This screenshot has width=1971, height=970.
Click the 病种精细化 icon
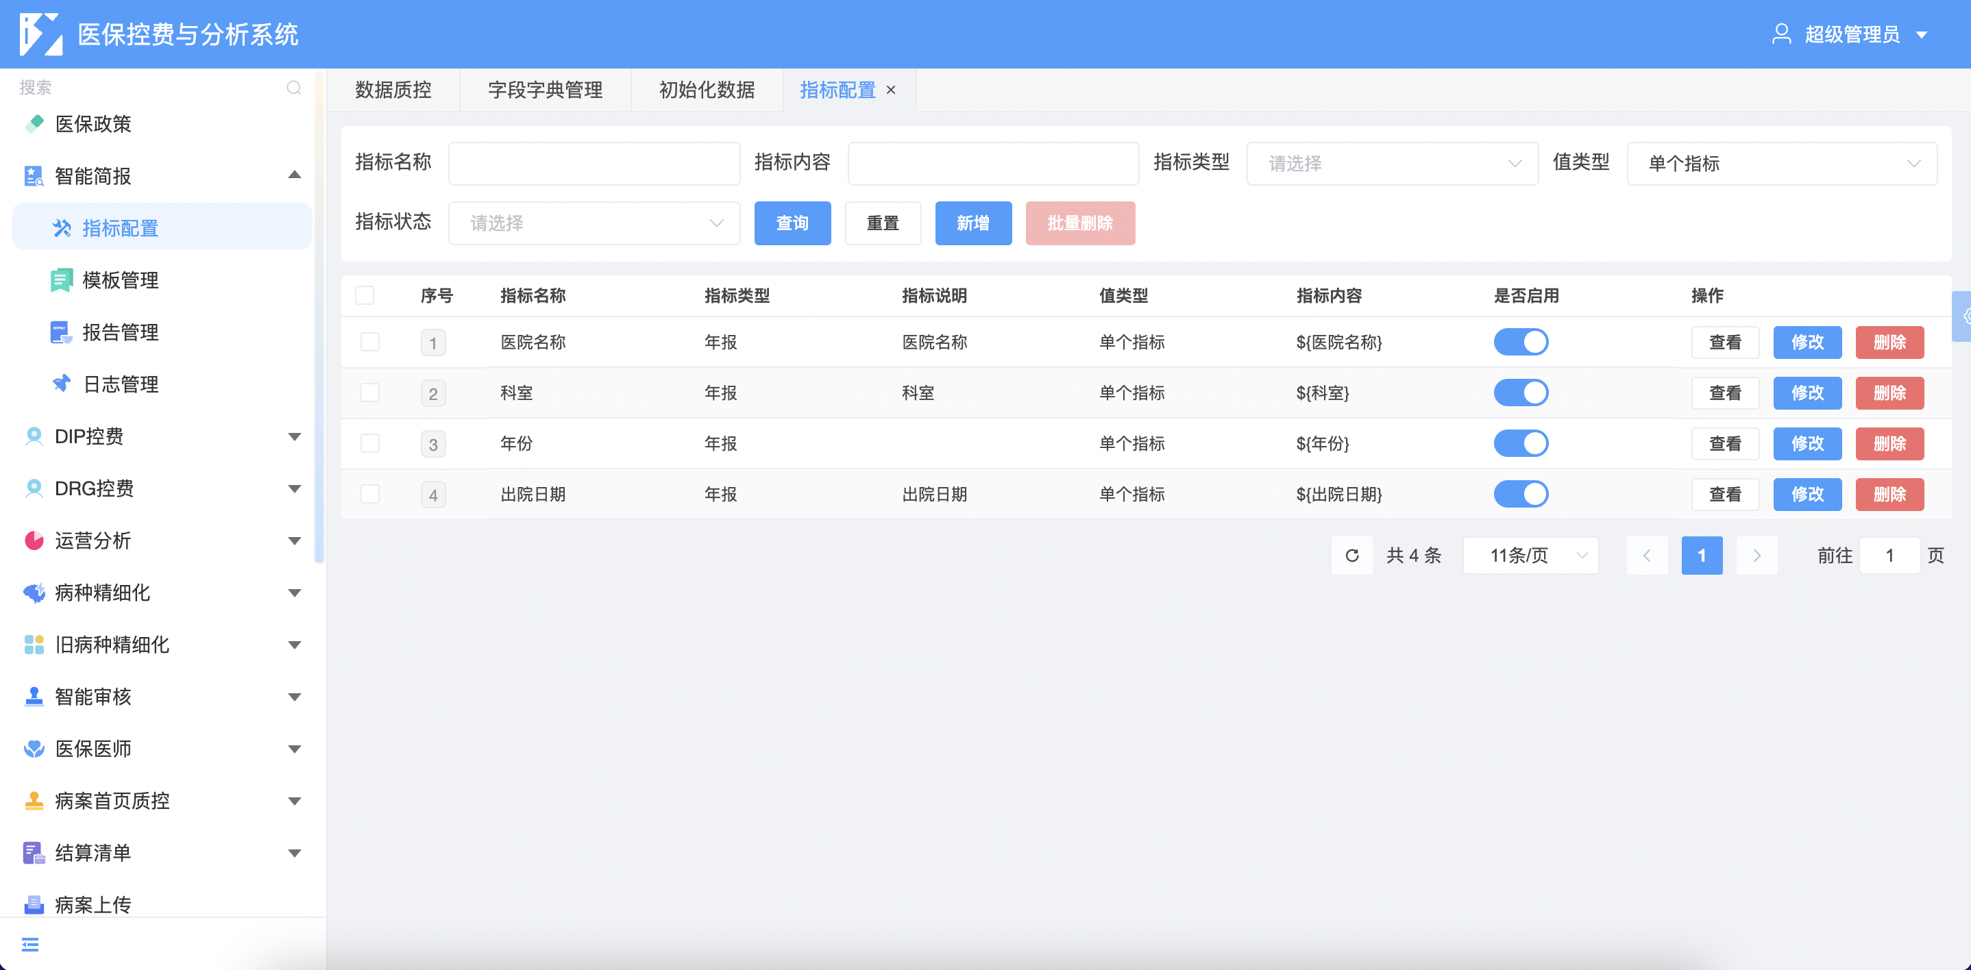click(34, 592)
